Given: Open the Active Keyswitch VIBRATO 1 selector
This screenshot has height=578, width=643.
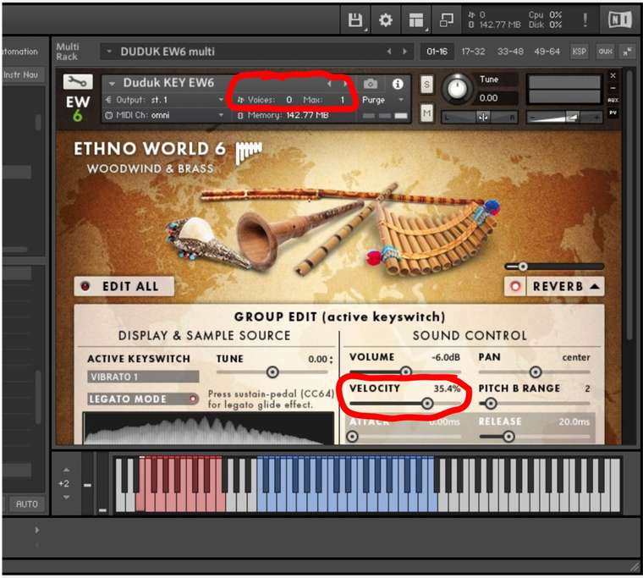Looking at the screenshot, I should tap(143, 377).
